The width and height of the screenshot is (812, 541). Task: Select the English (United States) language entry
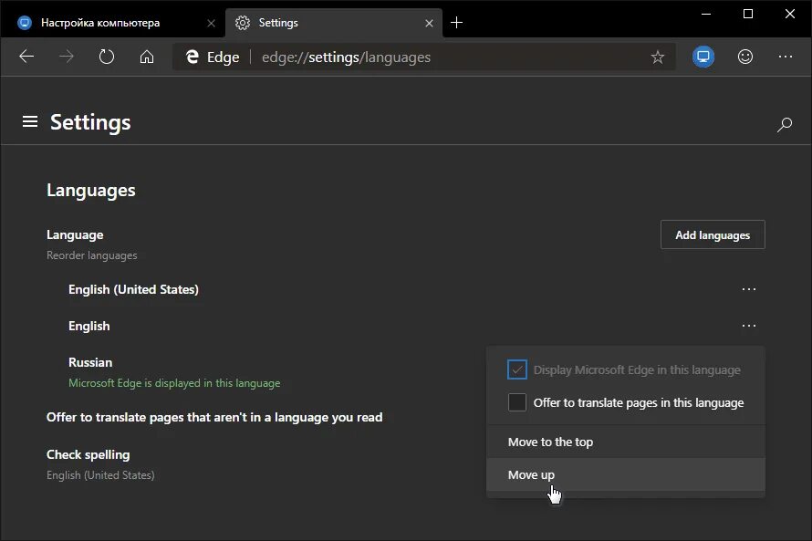(x=133, y=289)
